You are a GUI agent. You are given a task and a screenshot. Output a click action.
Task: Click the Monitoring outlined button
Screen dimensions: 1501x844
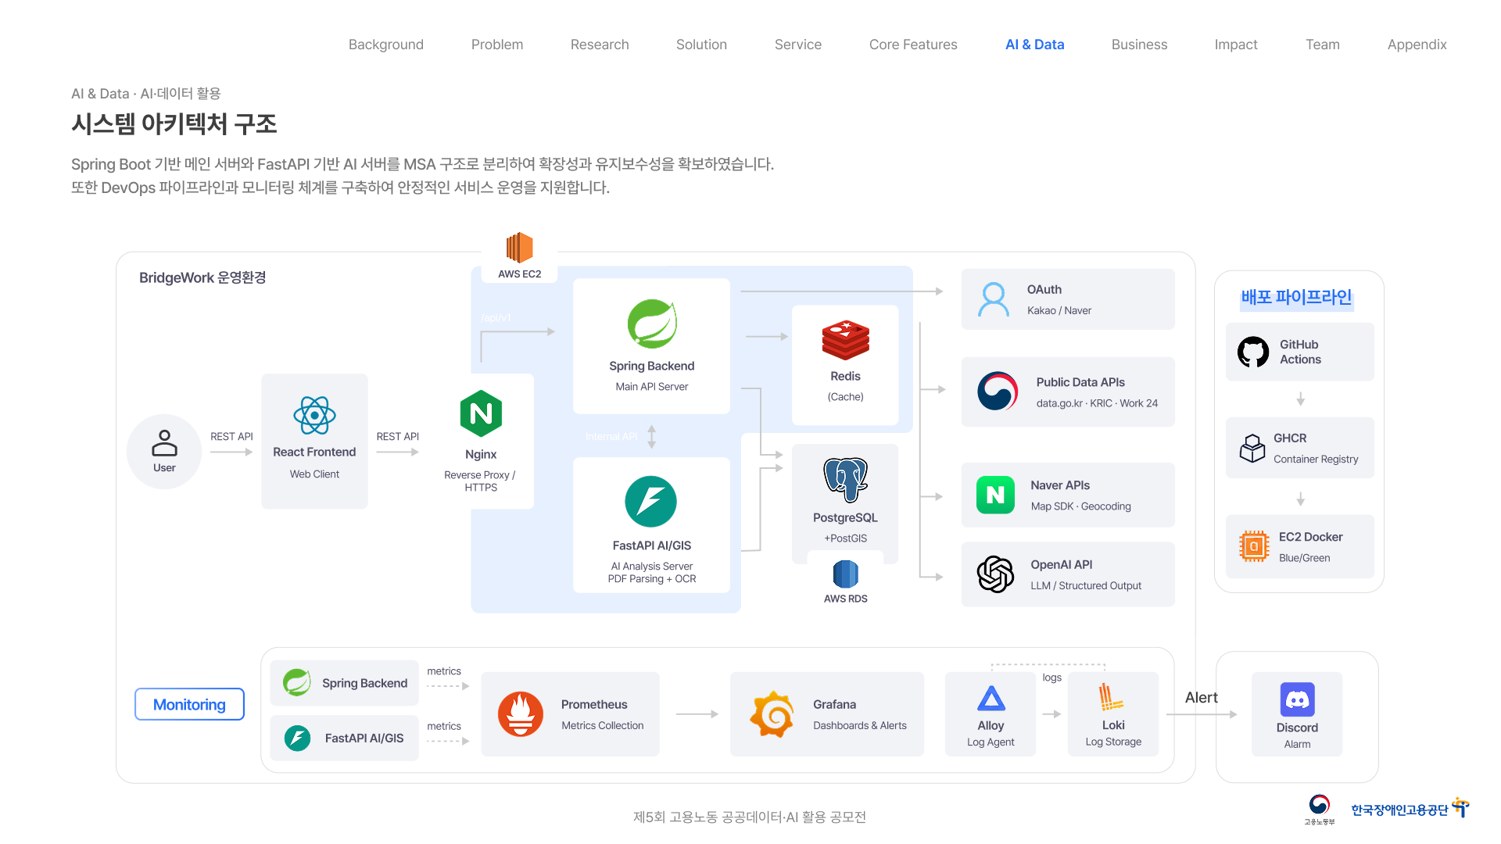[189, 704]
